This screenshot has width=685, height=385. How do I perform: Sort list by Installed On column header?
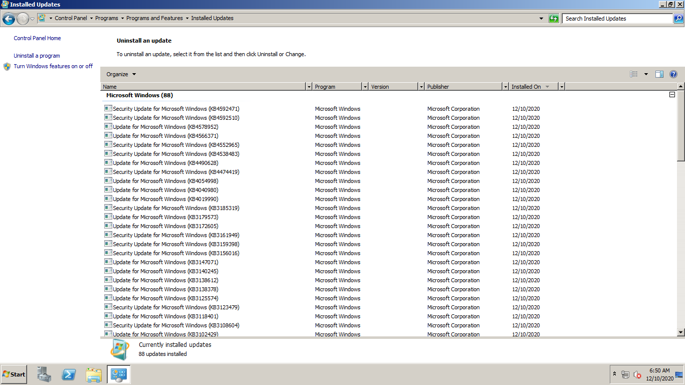(x=534, y=87)
